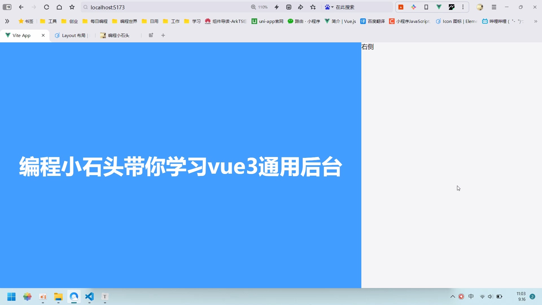The height and width of the screenshot is (305, 542).
Task: Open the 百度翻译 bookmark
Action: click(x=373, y=21)
